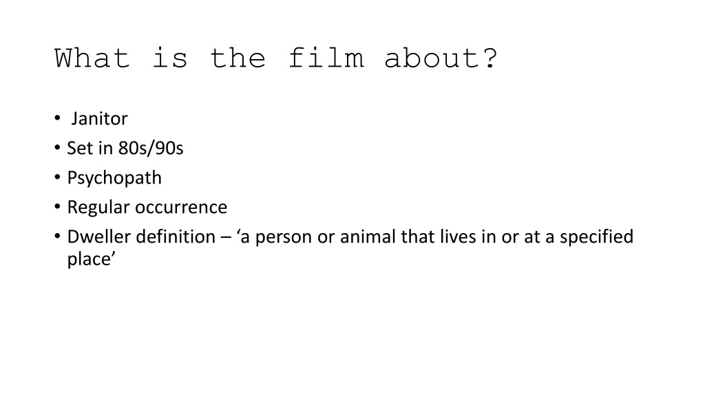Click the bullet marker before 'Janitor'
The width and height of the screenshot is (705, 396).
coord(57,118)
